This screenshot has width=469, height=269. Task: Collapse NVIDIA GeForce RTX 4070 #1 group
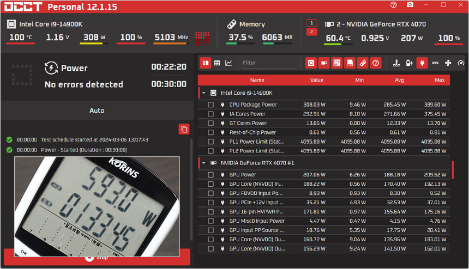[x=204, y=163]
